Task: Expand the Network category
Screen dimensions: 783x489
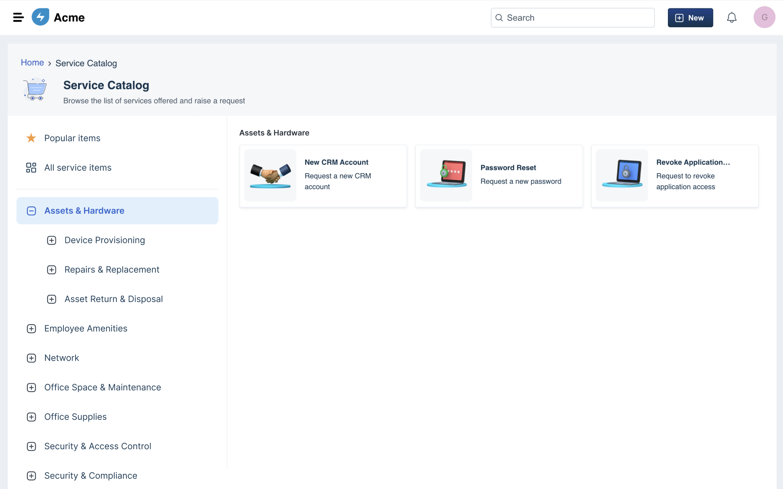Action: tap(32, 358)
